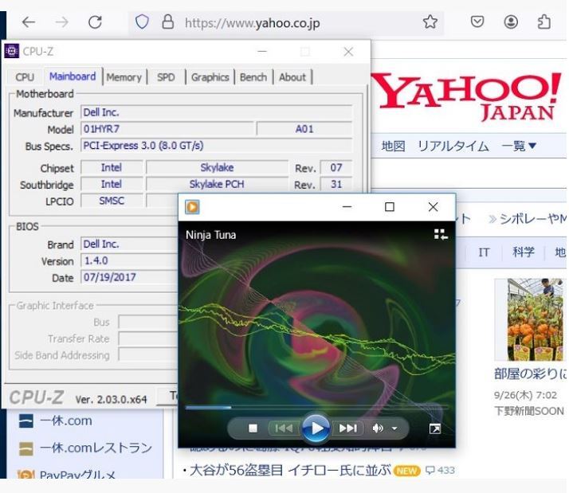Expand the 一覧 dropdown
The height and width of the screenshot is (493, 569).
pos(519,146)
